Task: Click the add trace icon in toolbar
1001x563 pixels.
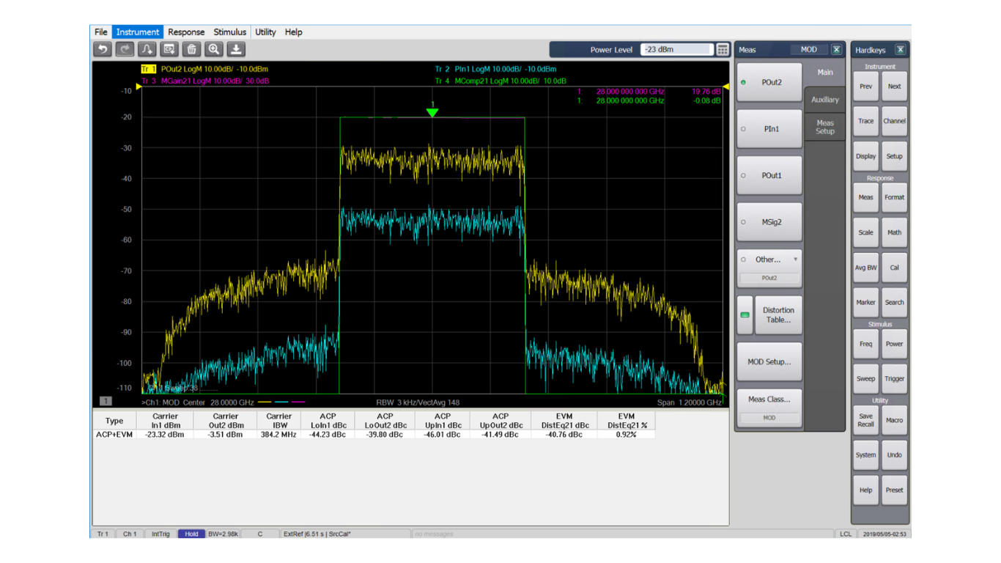Action: (147, 49)
